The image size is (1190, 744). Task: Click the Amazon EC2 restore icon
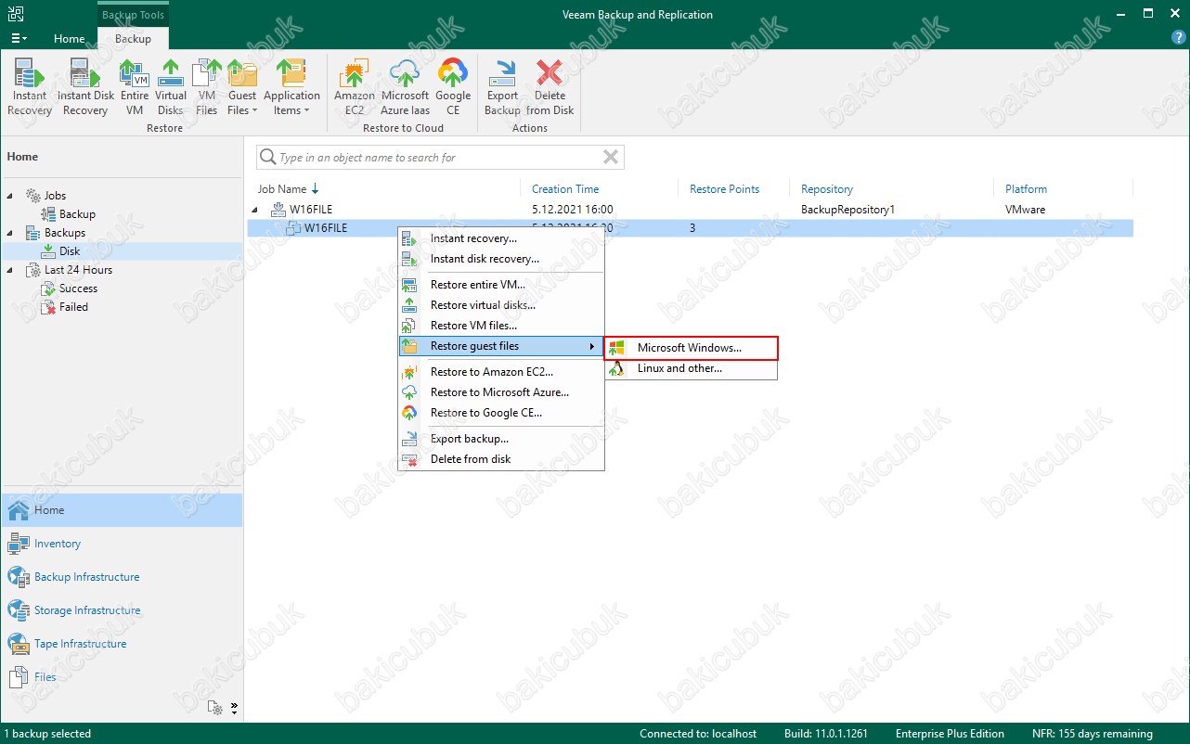355,87
